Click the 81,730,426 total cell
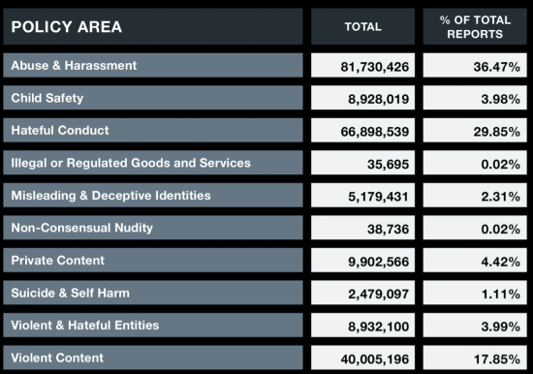The image size is (533, 374). (362, 65)
